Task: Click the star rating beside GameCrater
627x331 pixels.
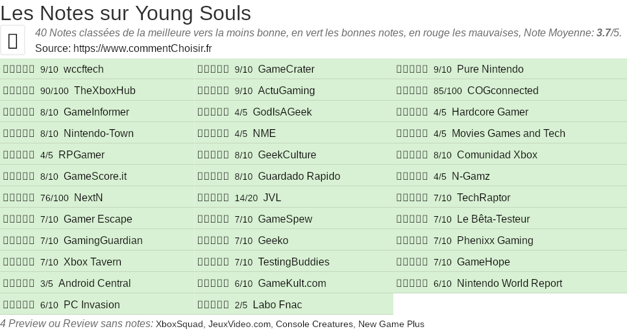Action: (x=213, y=69)
